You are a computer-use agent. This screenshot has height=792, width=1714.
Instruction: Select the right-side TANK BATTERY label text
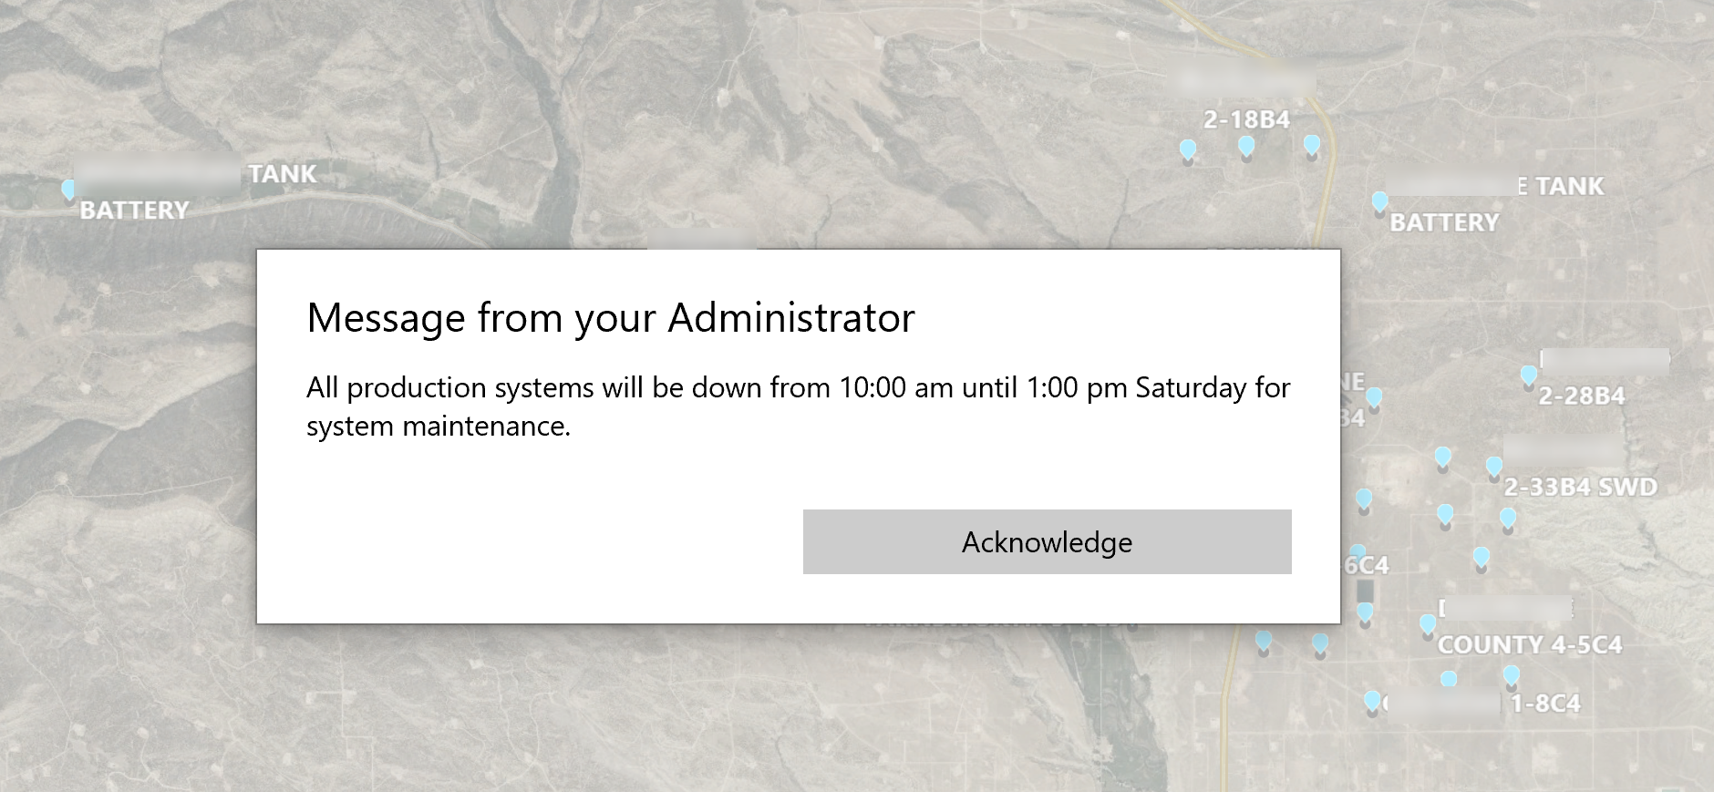coord(1444,222)
